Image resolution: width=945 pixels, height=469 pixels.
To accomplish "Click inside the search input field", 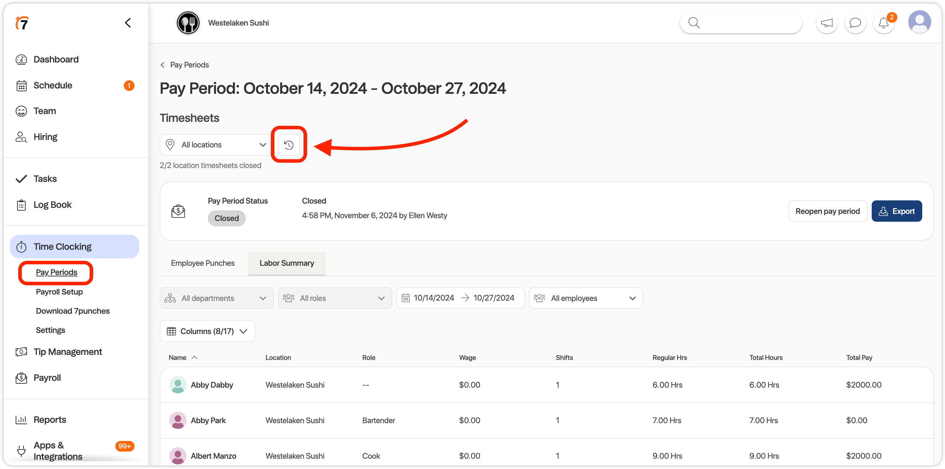I will coord(741,23).
